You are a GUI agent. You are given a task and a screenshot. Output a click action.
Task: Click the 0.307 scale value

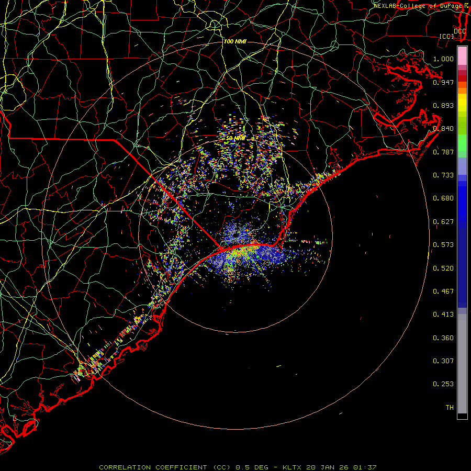pos(443,361)
